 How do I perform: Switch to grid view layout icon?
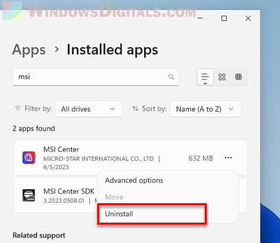222,77
